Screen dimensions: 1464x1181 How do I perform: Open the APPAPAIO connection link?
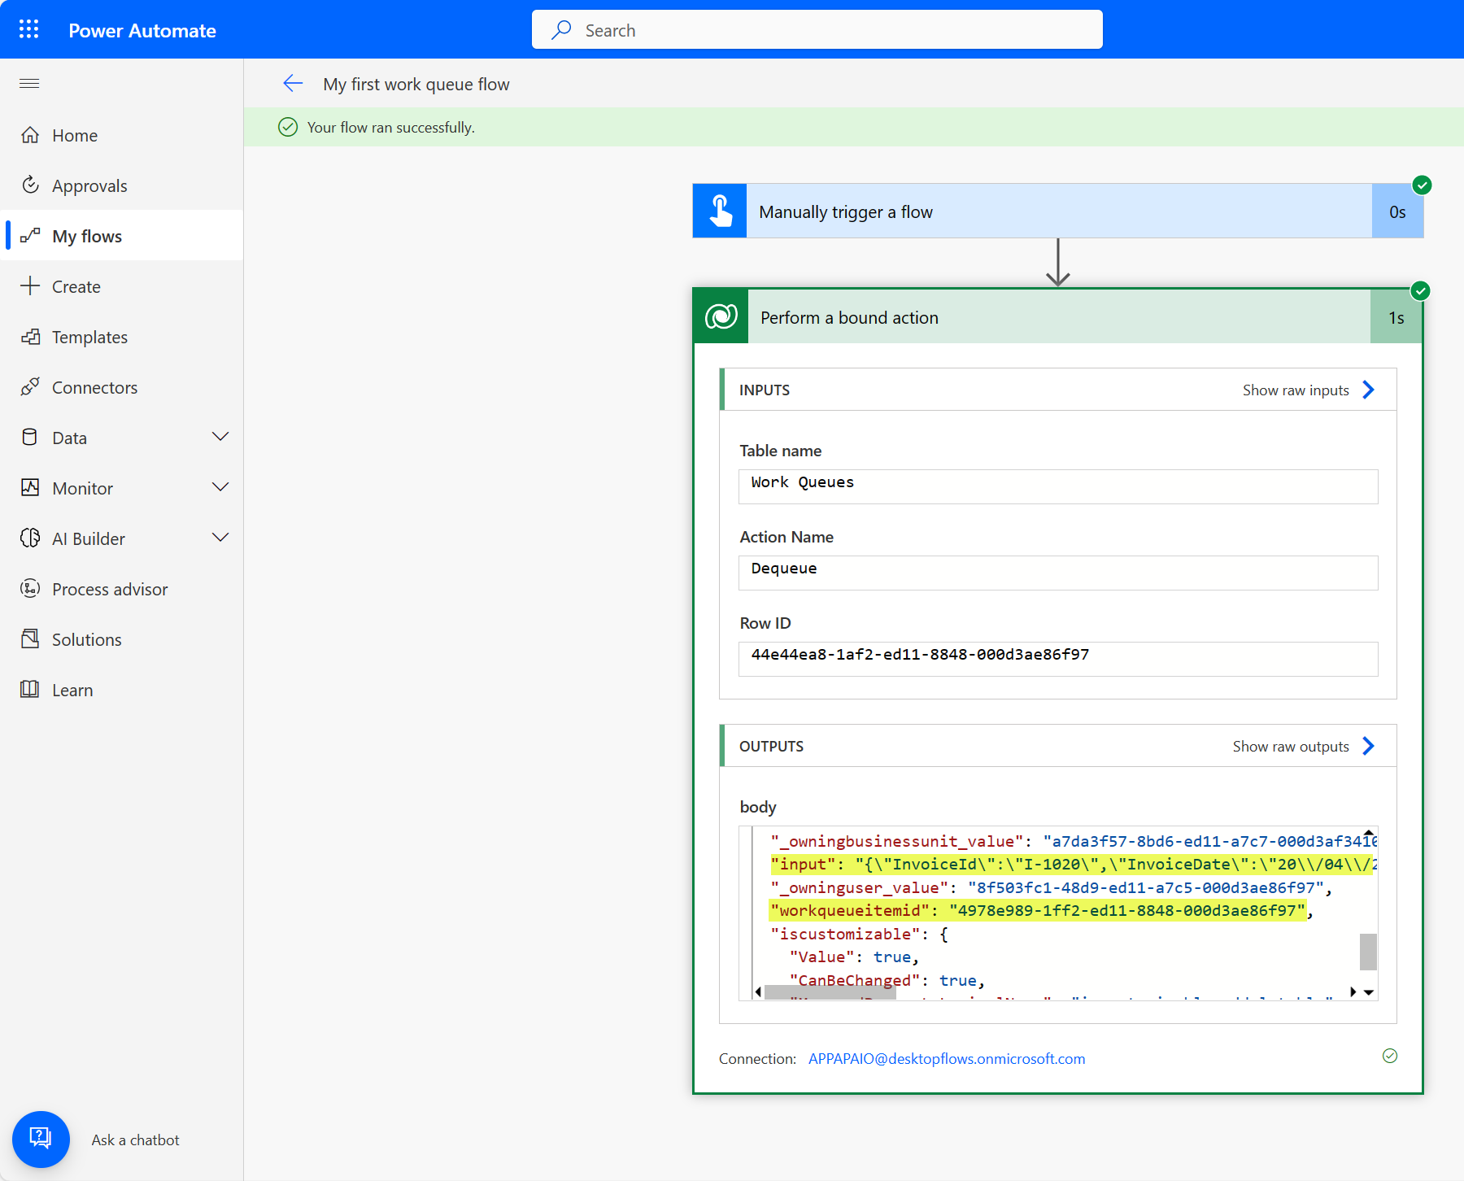click(946, 1058)
